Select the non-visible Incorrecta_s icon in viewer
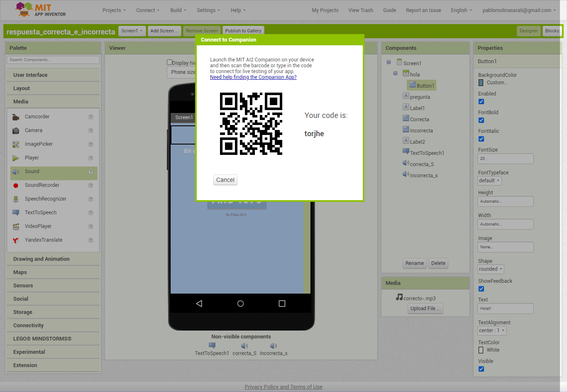This screenshot has width=567, height=392. [x=274, y=345]
